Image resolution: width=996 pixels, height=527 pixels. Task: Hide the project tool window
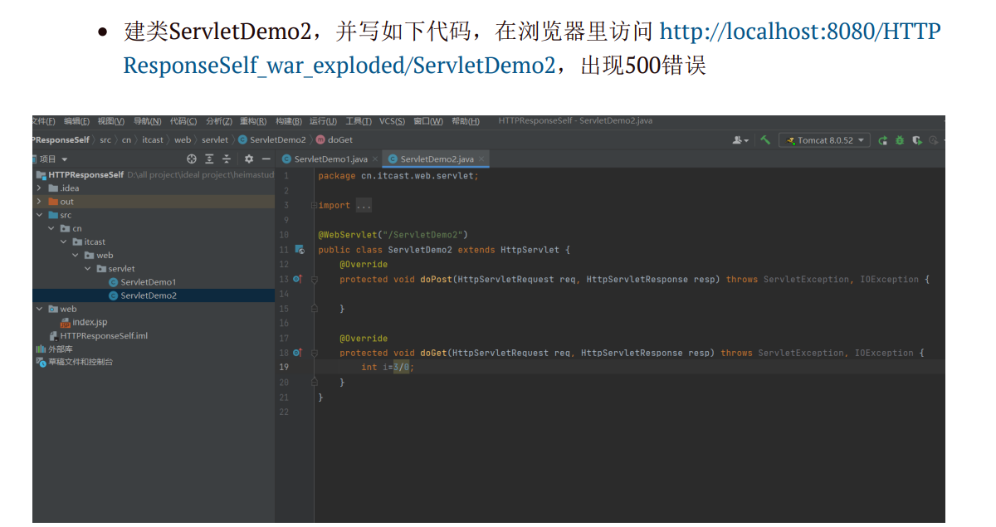point(266,159)
